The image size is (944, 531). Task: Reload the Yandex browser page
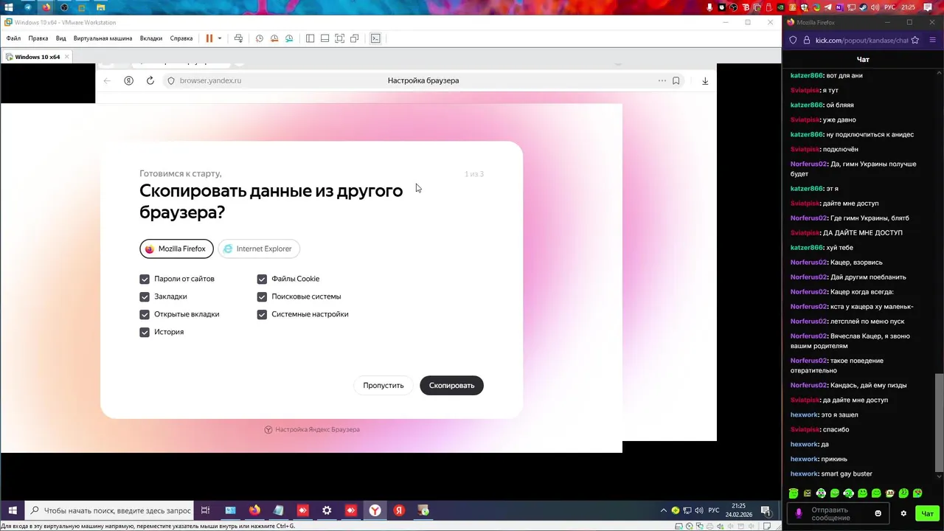[150, 80]
